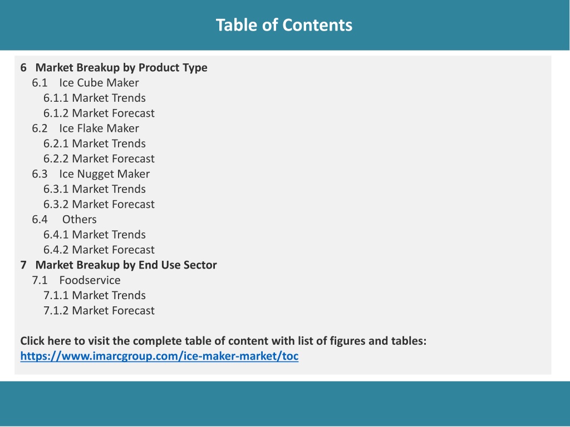Click the Table of Contents title
The width and height of the screenshot is (570, 427).
(x=284, y=25)
